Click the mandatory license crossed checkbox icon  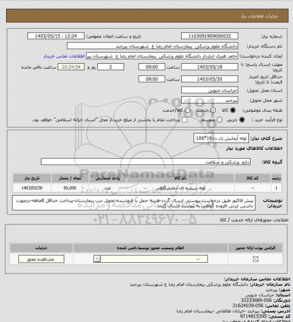(256, 259)
